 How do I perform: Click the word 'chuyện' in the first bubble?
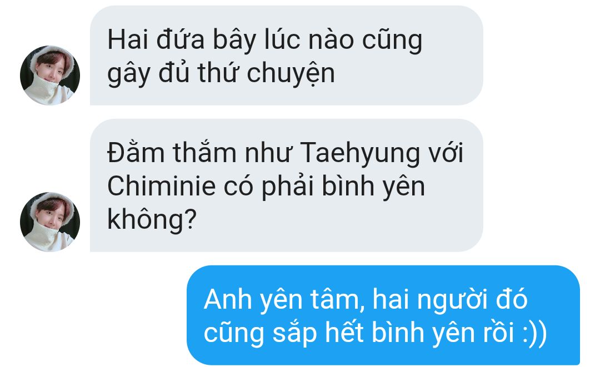coord(291,73)
